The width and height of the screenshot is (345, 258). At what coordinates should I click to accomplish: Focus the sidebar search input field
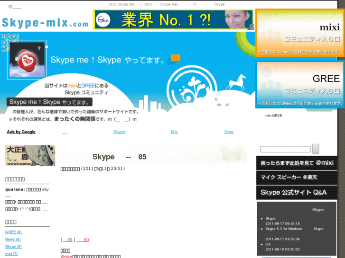[x=286, y=149]
